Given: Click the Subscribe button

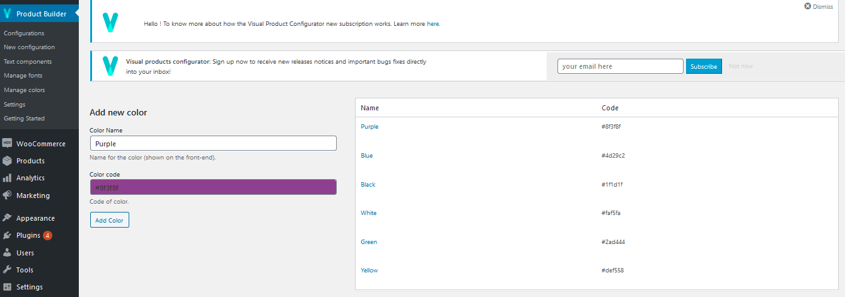Looking at the screenshot, I should (x=704, y=66).
